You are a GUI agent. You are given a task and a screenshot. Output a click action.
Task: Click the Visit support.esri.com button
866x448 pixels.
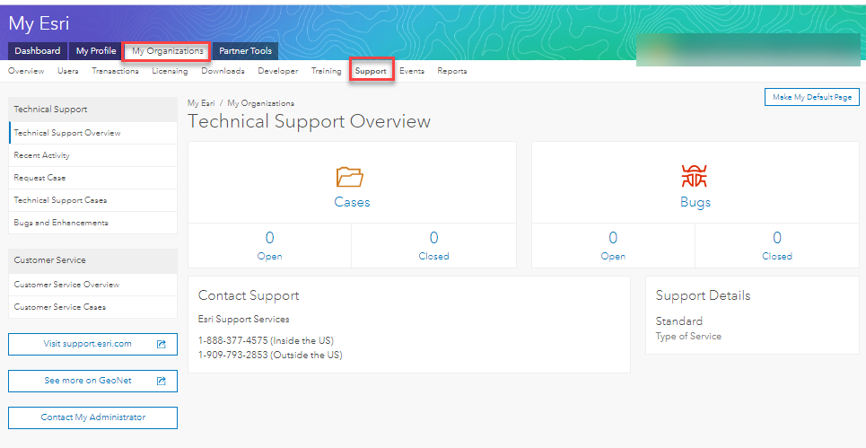click(92, 344)
